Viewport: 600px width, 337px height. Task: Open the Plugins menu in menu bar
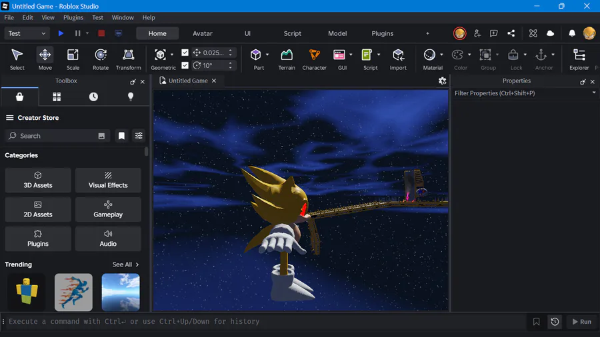click(x=73, y=17)
